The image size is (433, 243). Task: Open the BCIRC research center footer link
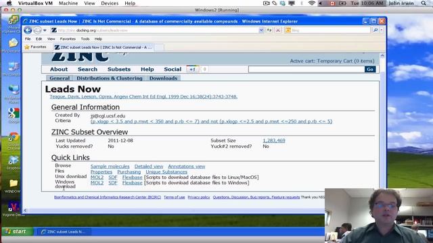[108, 197]
